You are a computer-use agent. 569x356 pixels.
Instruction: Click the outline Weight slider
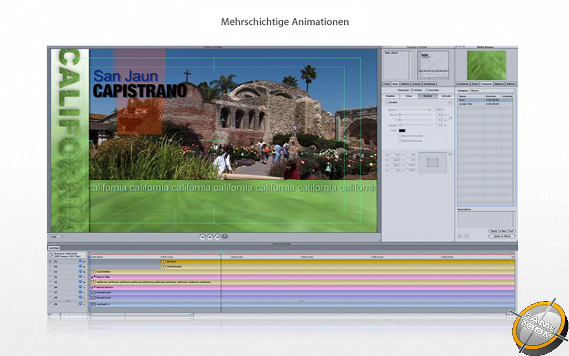point(415,125)
